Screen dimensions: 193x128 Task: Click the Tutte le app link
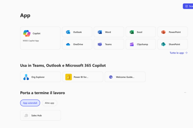(x=179, y=53)
